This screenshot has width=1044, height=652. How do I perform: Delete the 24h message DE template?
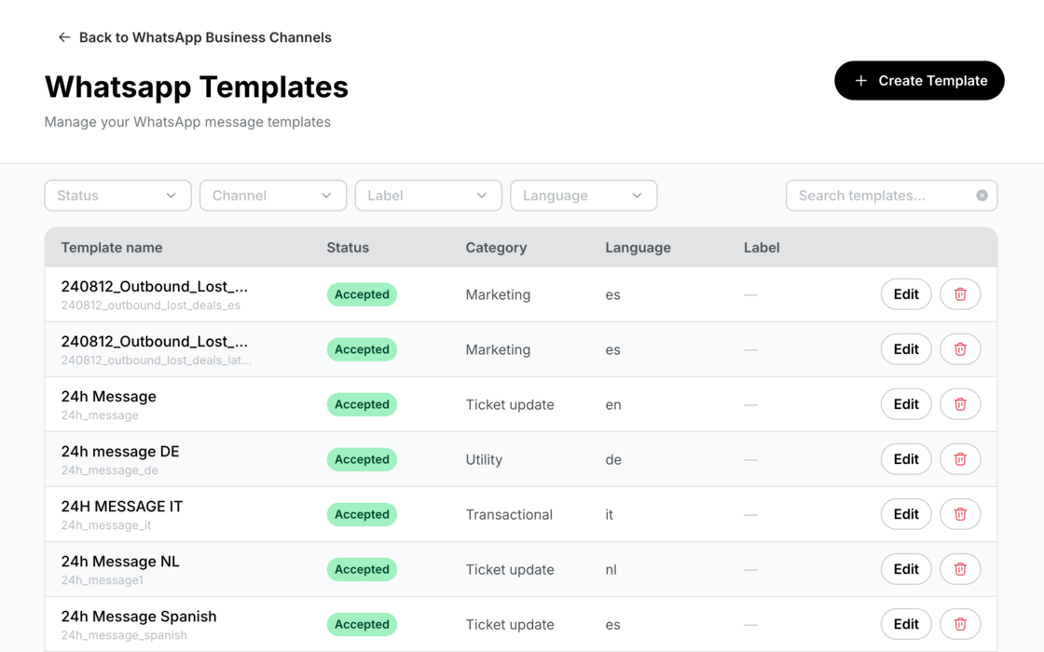pos(960,459)
